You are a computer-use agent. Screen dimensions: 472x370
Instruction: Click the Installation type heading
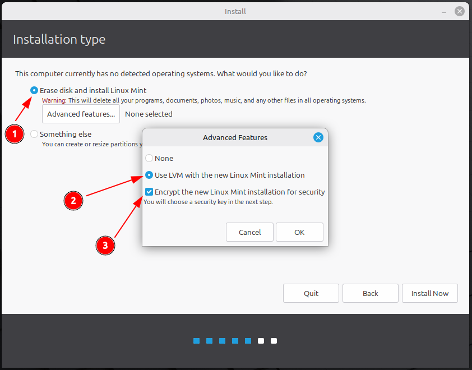click(x=59, y=39)
